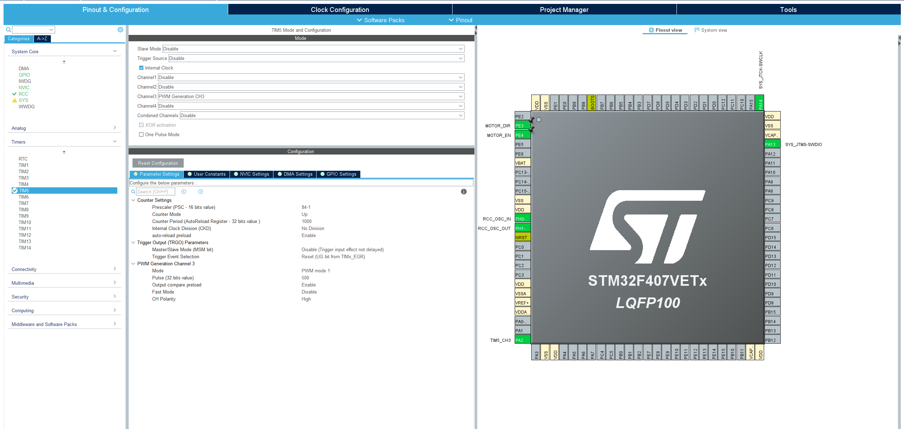Image resolution: width=904 pixels, height=429 pixels.
Task: Select the PH0 RCC_OSC_IN pin
Action: tap(522, 219)
